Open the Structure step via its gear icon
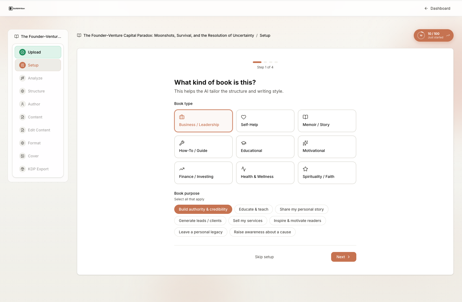This screenshot has height=302, width=462. tap(22, 91)
